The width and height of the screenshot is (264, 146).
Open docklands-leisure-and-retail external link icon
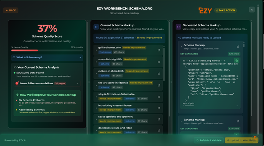coord(159,130)
